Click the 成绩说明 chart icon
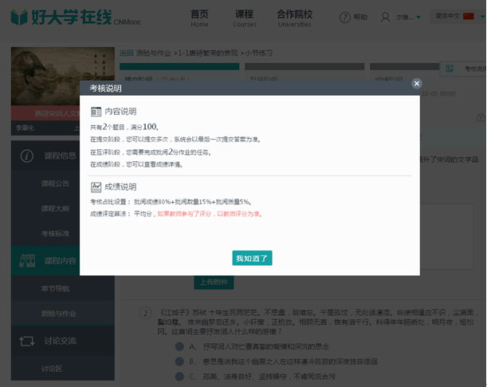The height and width of the screenshot is (387, 487). point(96,187)
